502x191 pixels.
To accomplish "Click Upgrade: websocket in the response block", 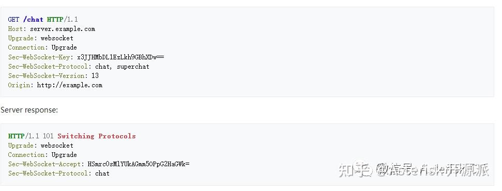I will 41,145.
